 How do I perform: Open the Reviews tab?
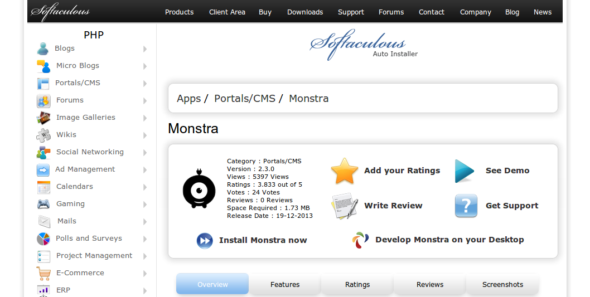coord(430,285)
